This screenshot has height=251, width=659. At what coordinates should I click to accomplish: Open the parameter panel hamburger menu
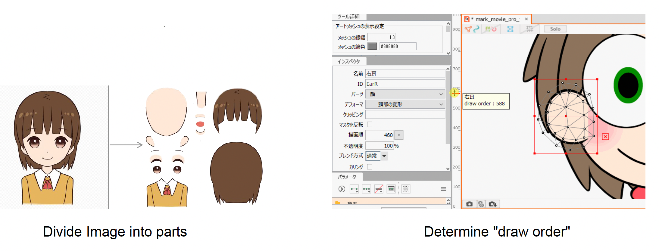tap(443, 189)
